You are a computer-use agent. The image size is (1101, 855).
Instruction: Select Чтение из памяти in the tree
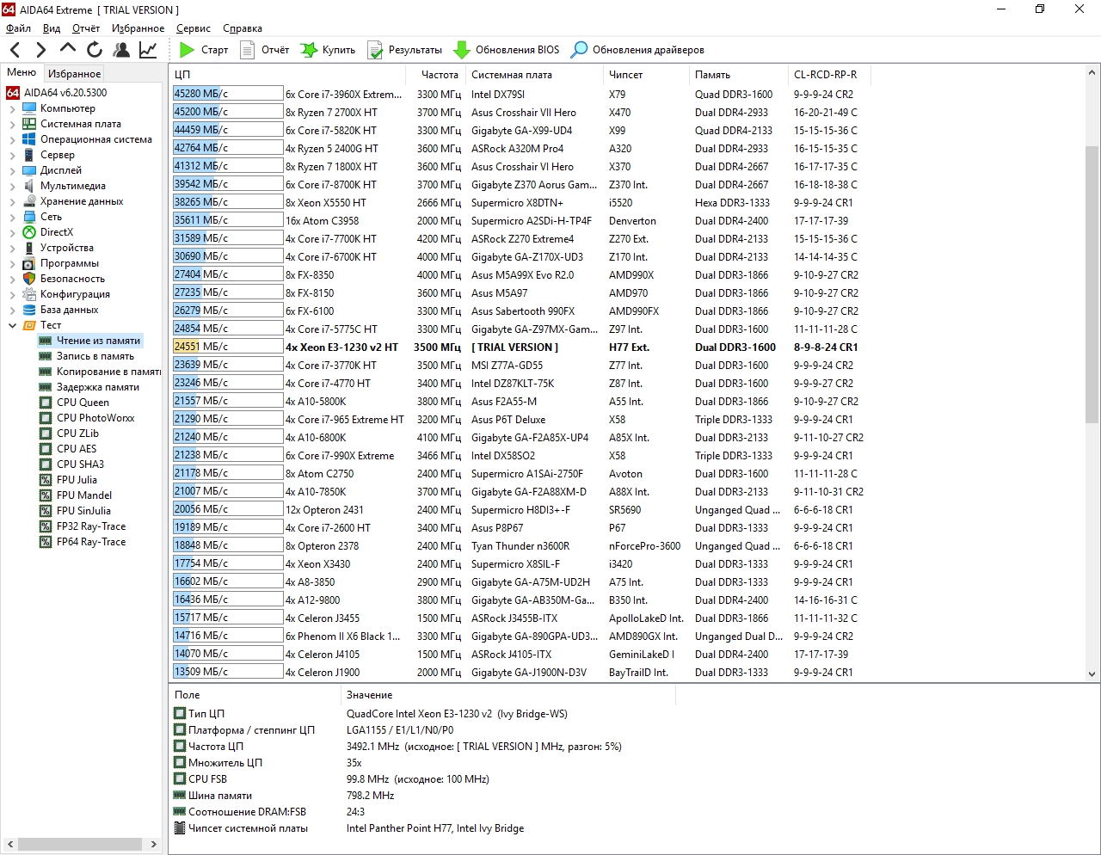[98, 341]
